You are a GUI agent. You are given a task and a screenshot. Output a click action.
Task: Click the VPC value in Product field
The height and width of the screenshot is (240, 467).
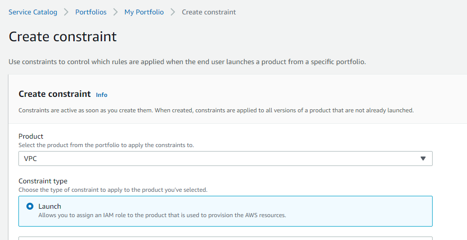[x=31, y=159]
